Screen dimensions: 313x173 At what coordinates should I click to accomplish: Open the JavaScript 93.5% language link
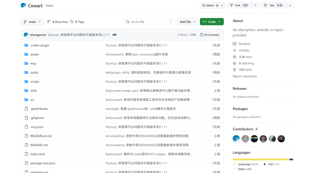[x=246, y=164]
